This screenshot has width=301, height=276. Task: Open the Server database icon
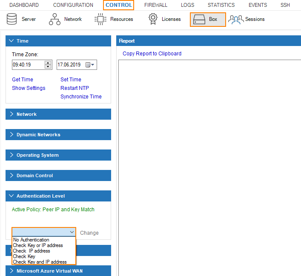(12, 19)
